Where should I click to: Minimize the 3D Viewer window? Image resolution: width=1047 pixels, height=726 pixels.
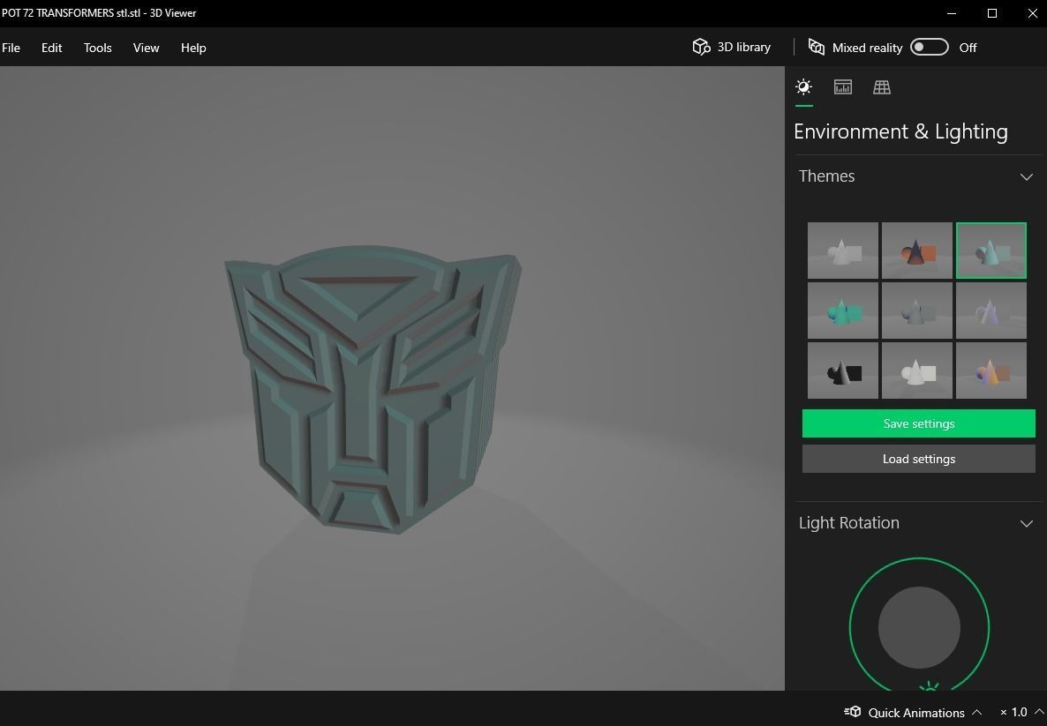pos(953,13)
